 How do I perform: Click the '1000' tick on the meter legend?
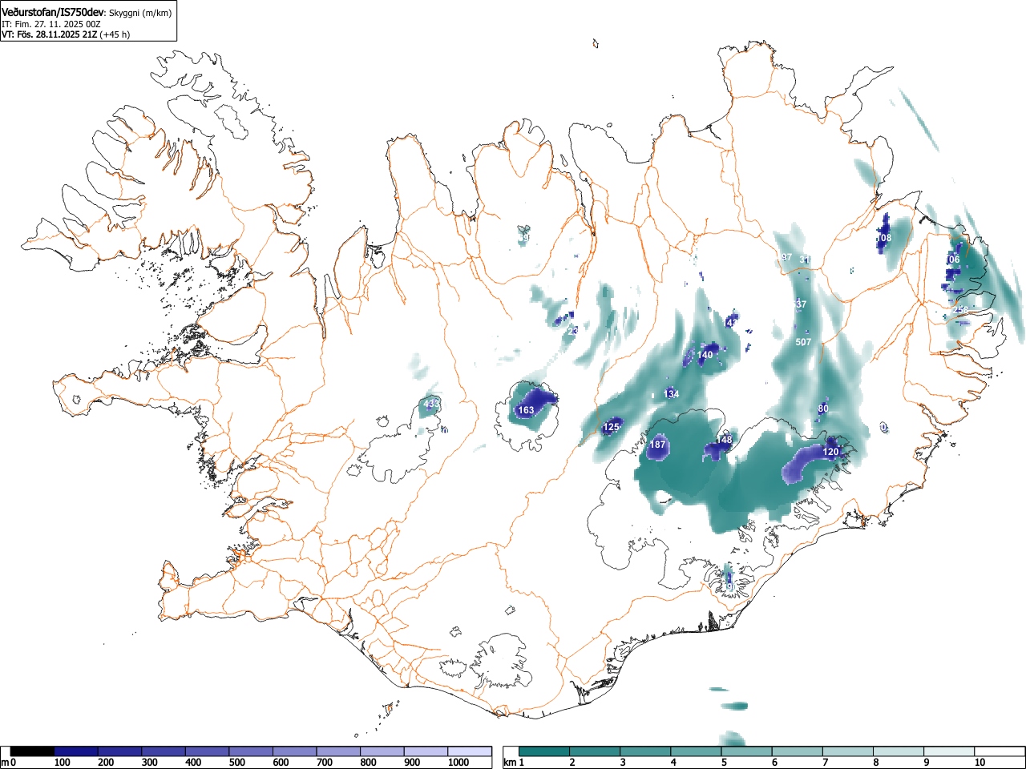(x=458, y=763)
